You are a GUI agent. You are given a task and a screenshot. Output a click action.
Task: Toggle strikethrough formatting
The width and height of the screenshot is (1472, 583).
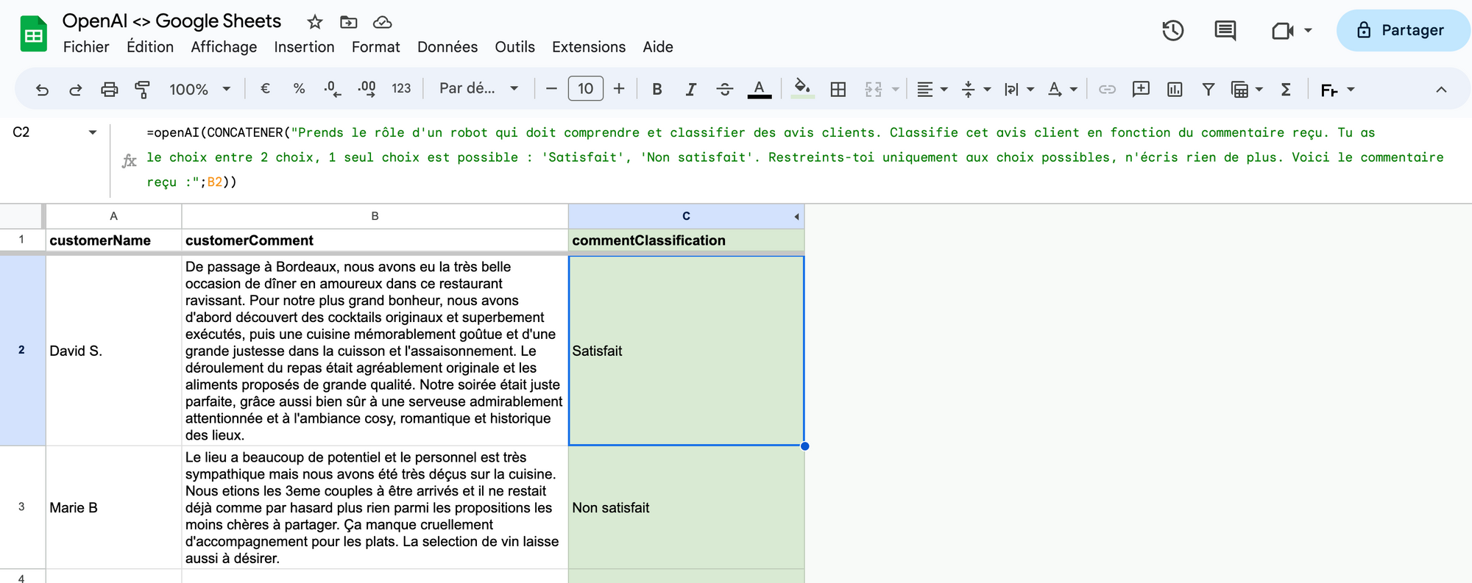(x=724, y=90)
